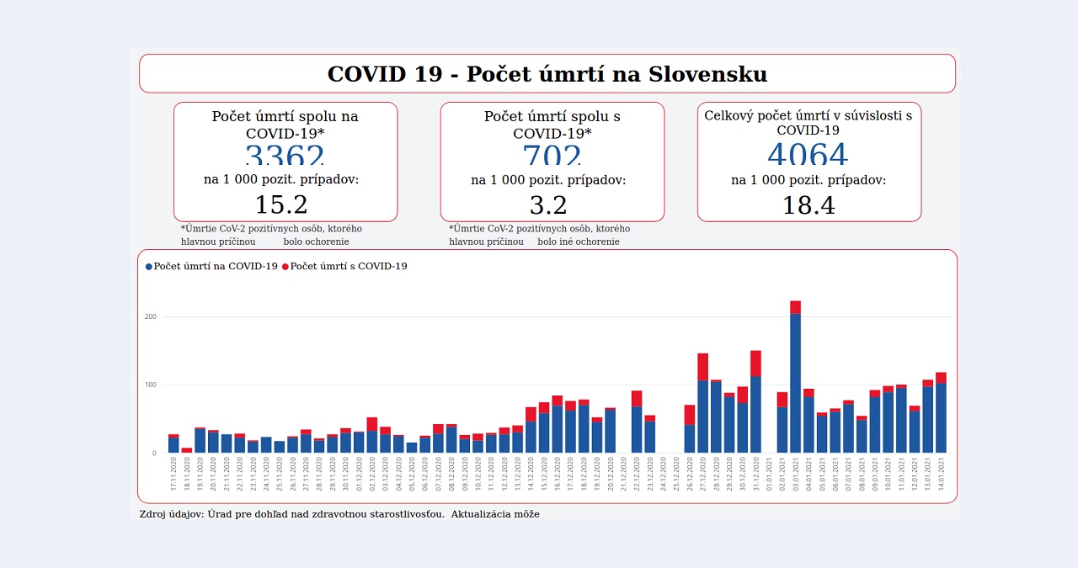Select the 18.4 per 1 000 cases figure
The image size is (1078, 568).
(x=808, y=205)
